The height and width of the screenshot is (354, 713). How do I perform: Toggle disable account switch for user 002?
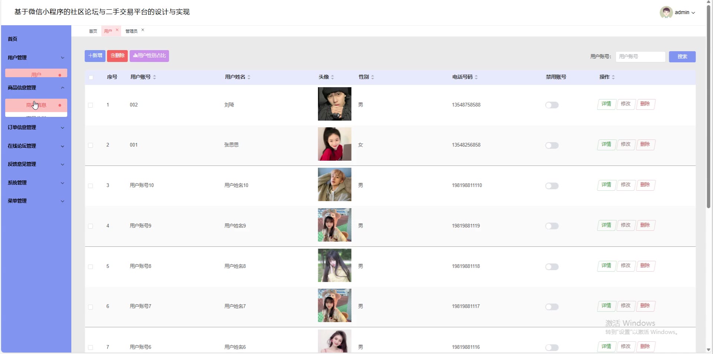pos(552,105)
